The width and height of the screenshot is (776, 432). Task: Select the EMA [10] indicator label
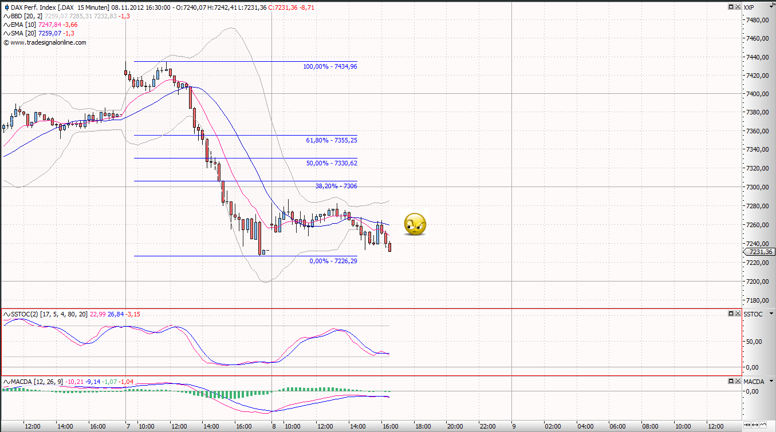click(x=24, y=25)
